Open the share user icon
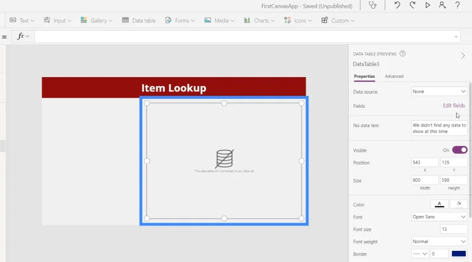This screenshot has height=262, width=472. point(442,5)
